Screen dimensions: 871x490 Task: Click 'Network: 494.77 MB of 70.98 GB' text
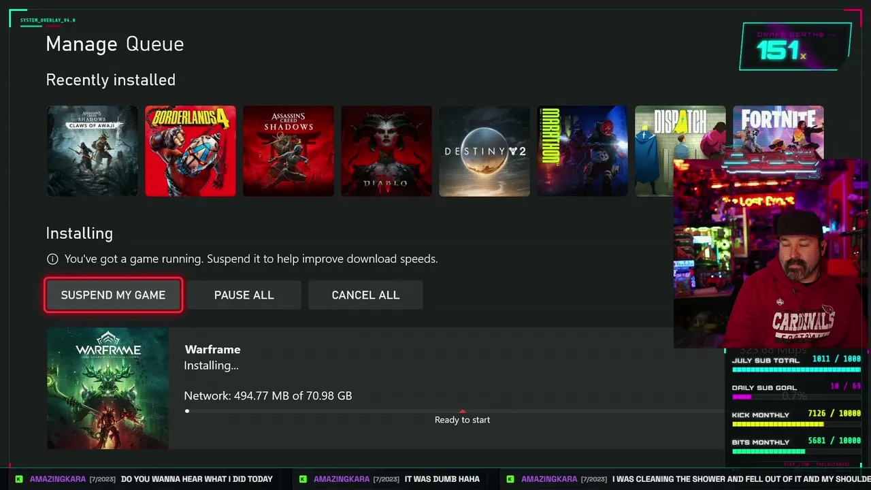pyautogui.click(x=268, y=395)
